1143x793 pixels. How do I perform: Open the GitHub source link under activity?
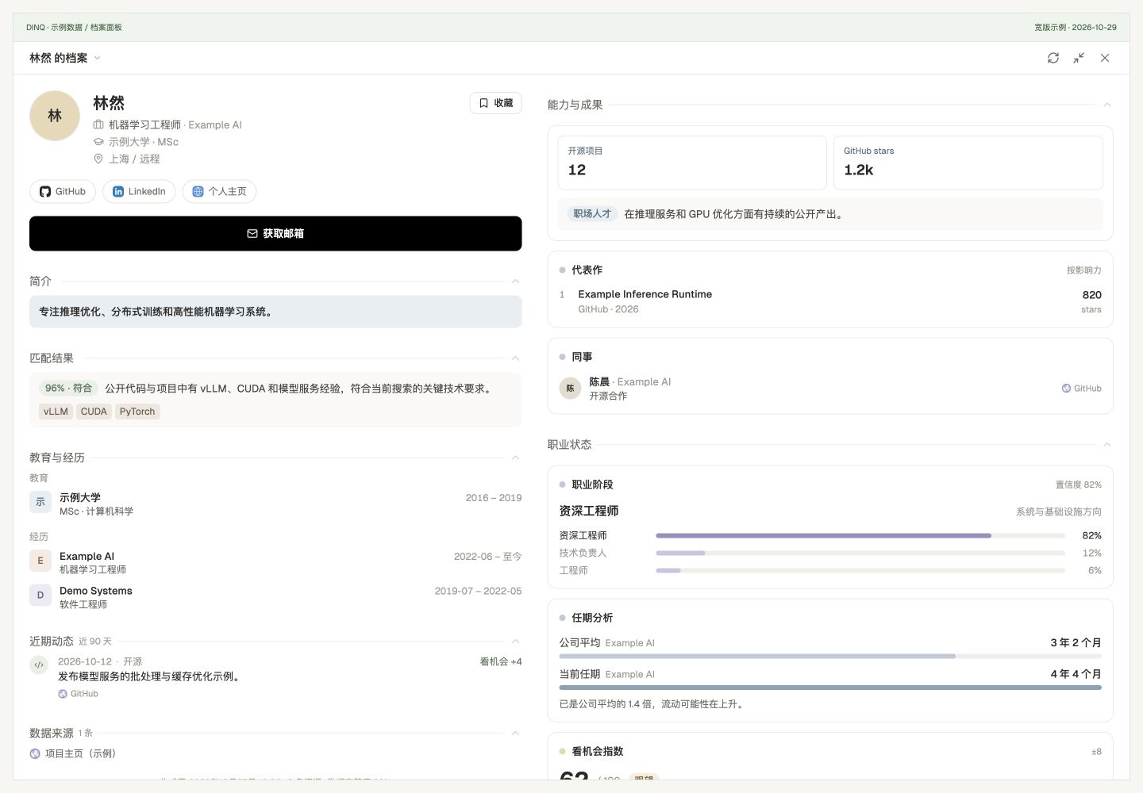coord(79,694)
